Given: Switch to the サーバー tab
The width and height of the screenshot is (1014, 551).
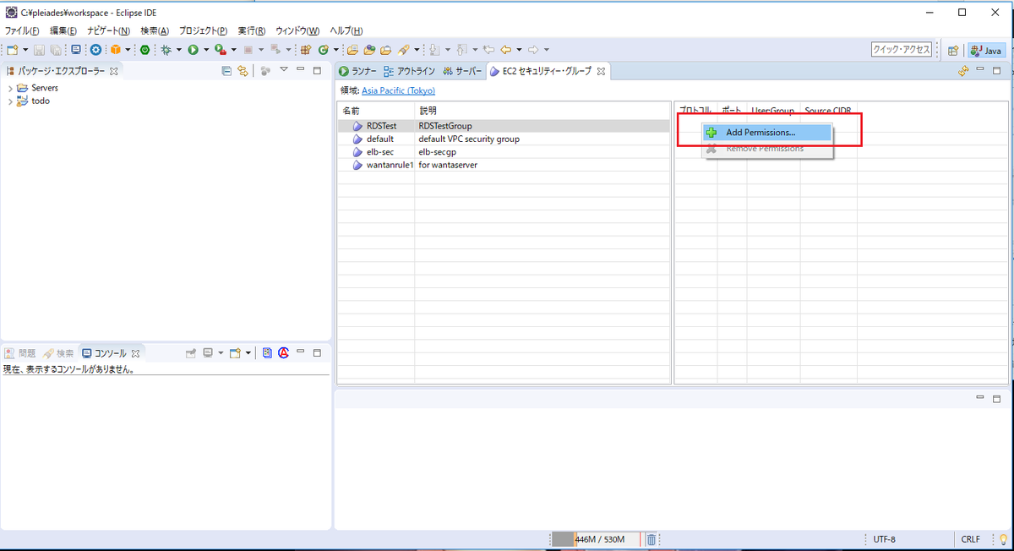Looking at the screenshot, I should tap(461, 71).
